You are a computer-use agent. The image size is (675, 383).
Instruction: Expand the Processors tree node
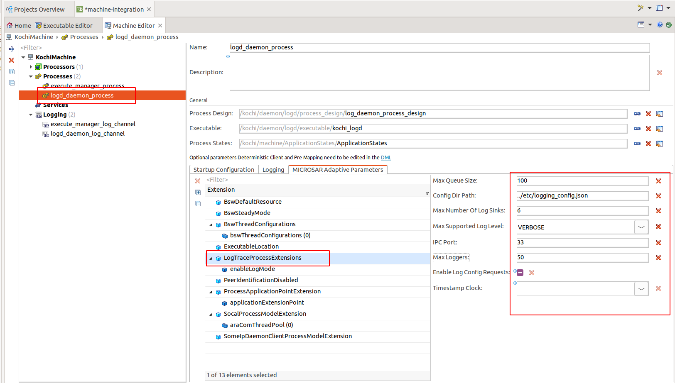tap(31, 67)
